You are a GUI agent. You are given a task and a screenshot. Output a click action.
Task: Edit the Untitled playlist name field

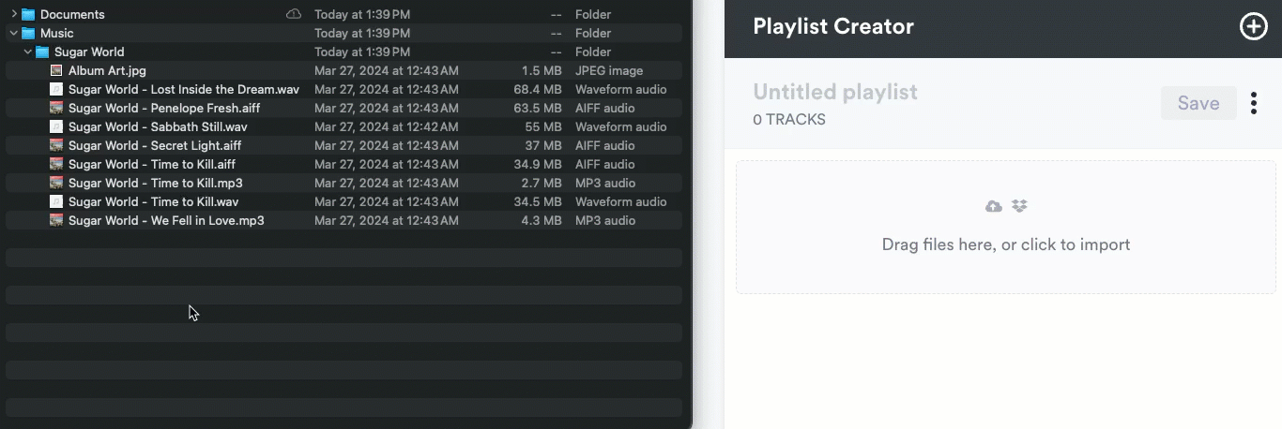tap(835, 92)
